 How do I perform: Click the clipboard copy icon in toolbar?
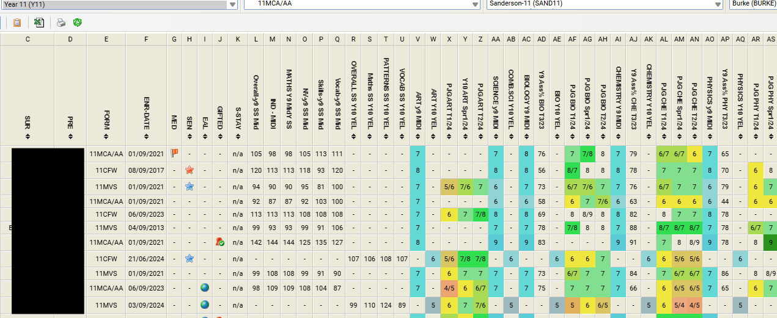click(17, 23)
